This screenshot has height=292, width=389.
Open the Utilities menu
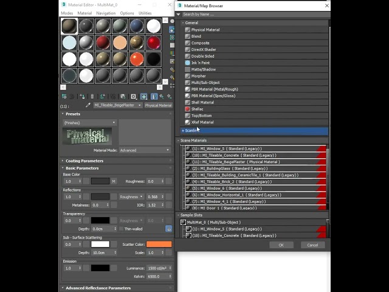(145, 13)
